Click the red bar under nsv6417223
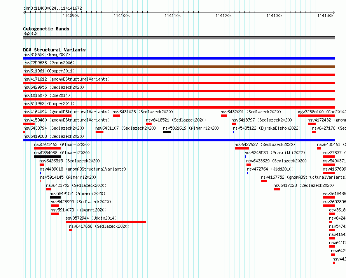The image size is (346, 278). (277, 189)
